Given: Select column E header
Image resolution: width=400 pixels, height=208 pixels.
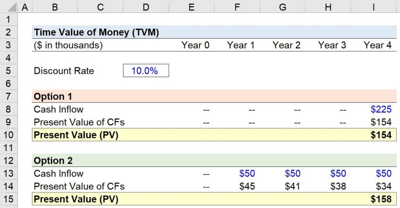Looking at the screenshot, I should click(191, 6).
